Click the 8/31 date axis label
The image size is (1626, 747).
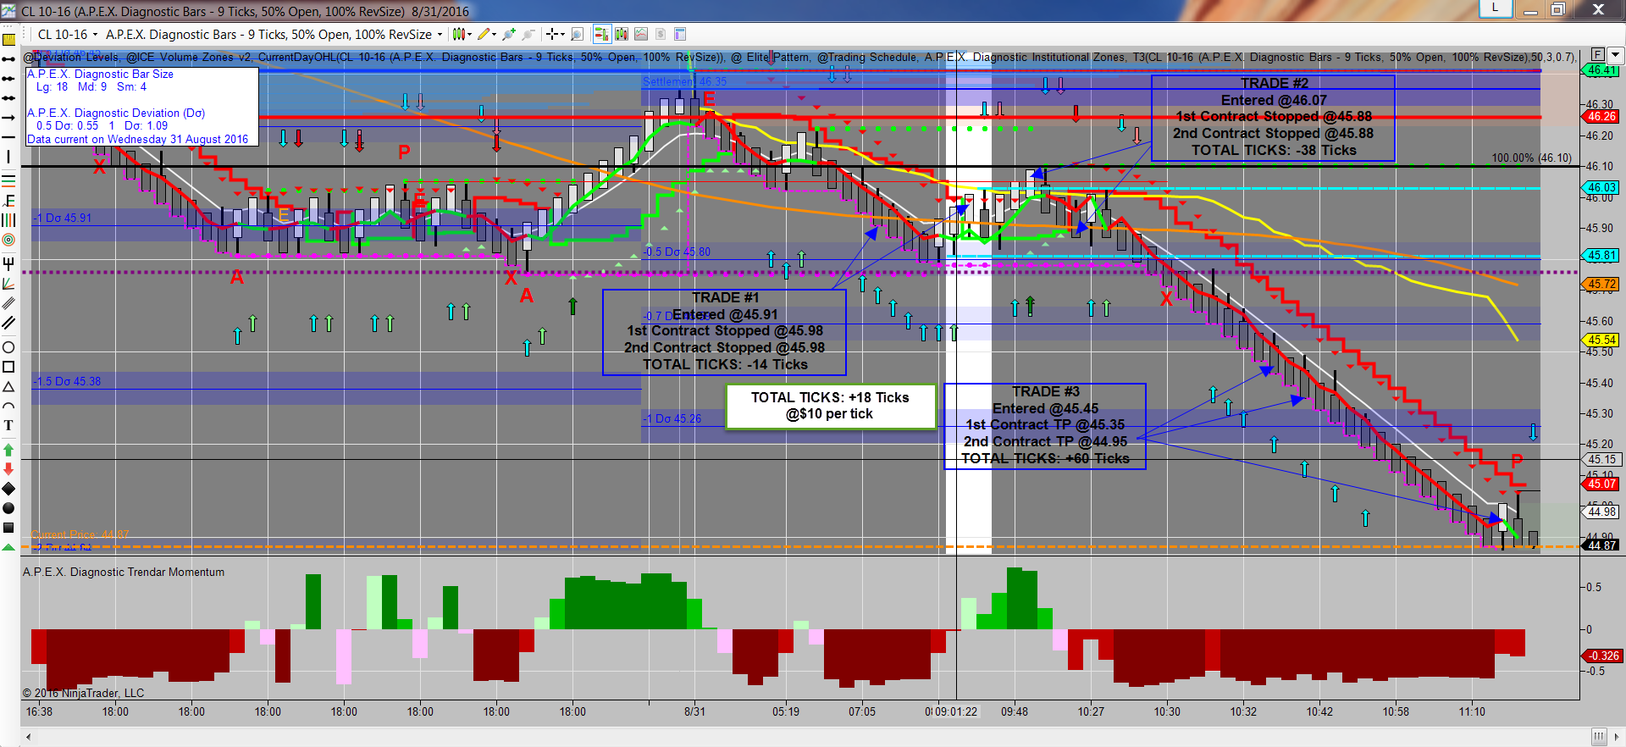tap(694, 711)
